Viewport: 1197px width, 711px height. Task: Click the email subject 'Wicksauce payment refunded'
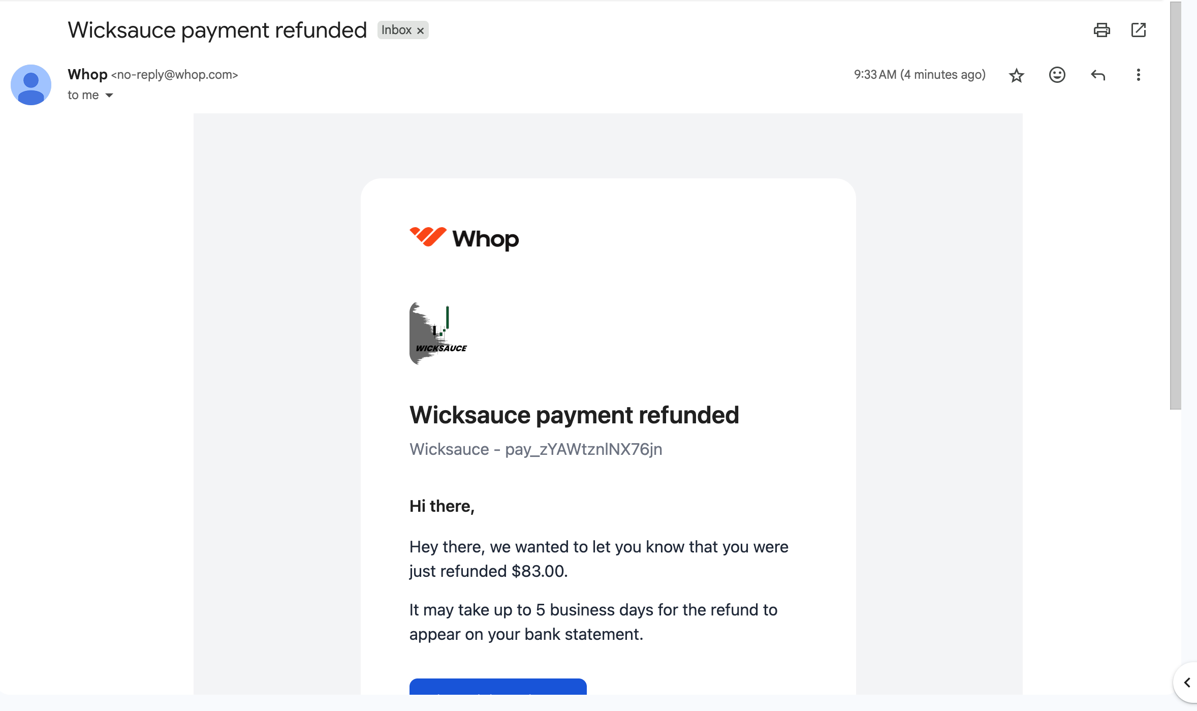[x=217, y=30]
